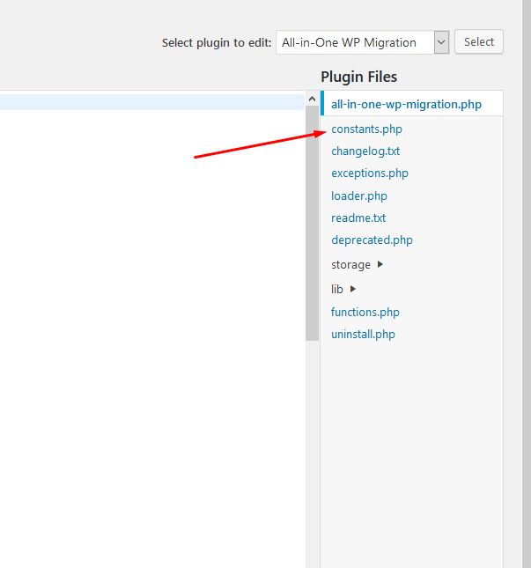The height and width of the screenshot is (568, 531).
Task: Click the dropdown arrow beside All-in-One WP Migration
Action: (x=441, y=42)
